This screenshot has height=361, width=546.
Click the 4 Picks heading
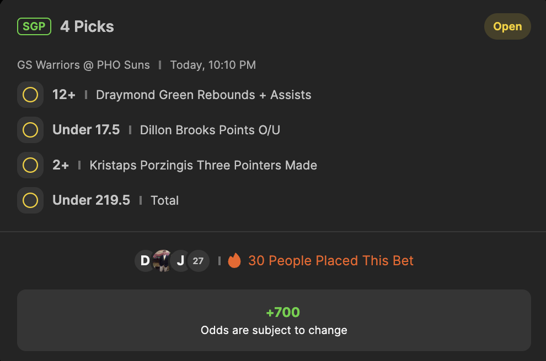click(87, 26)
